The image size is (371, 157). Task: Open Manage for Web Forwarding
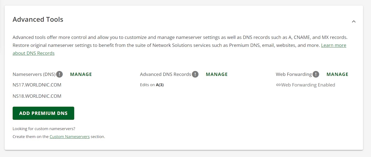pos(337,74)
